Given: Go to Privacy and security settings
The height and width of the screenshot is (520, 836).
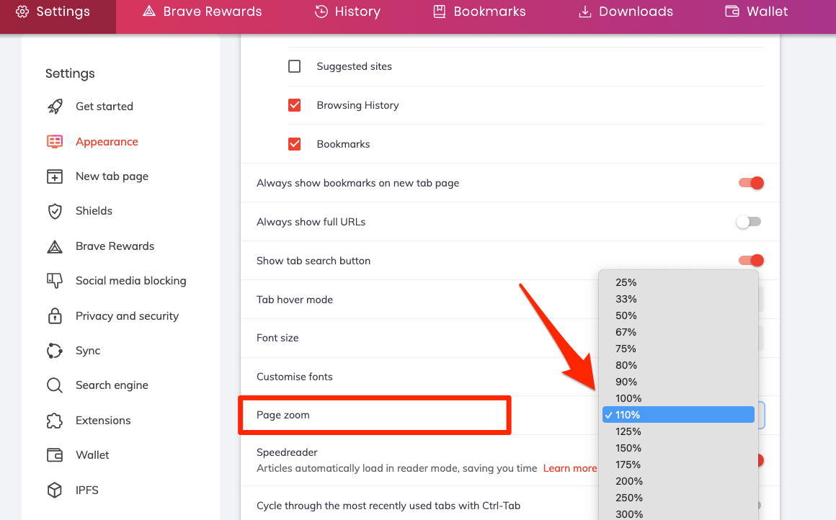Looking at the screenshot, I should tap(127, 316).
